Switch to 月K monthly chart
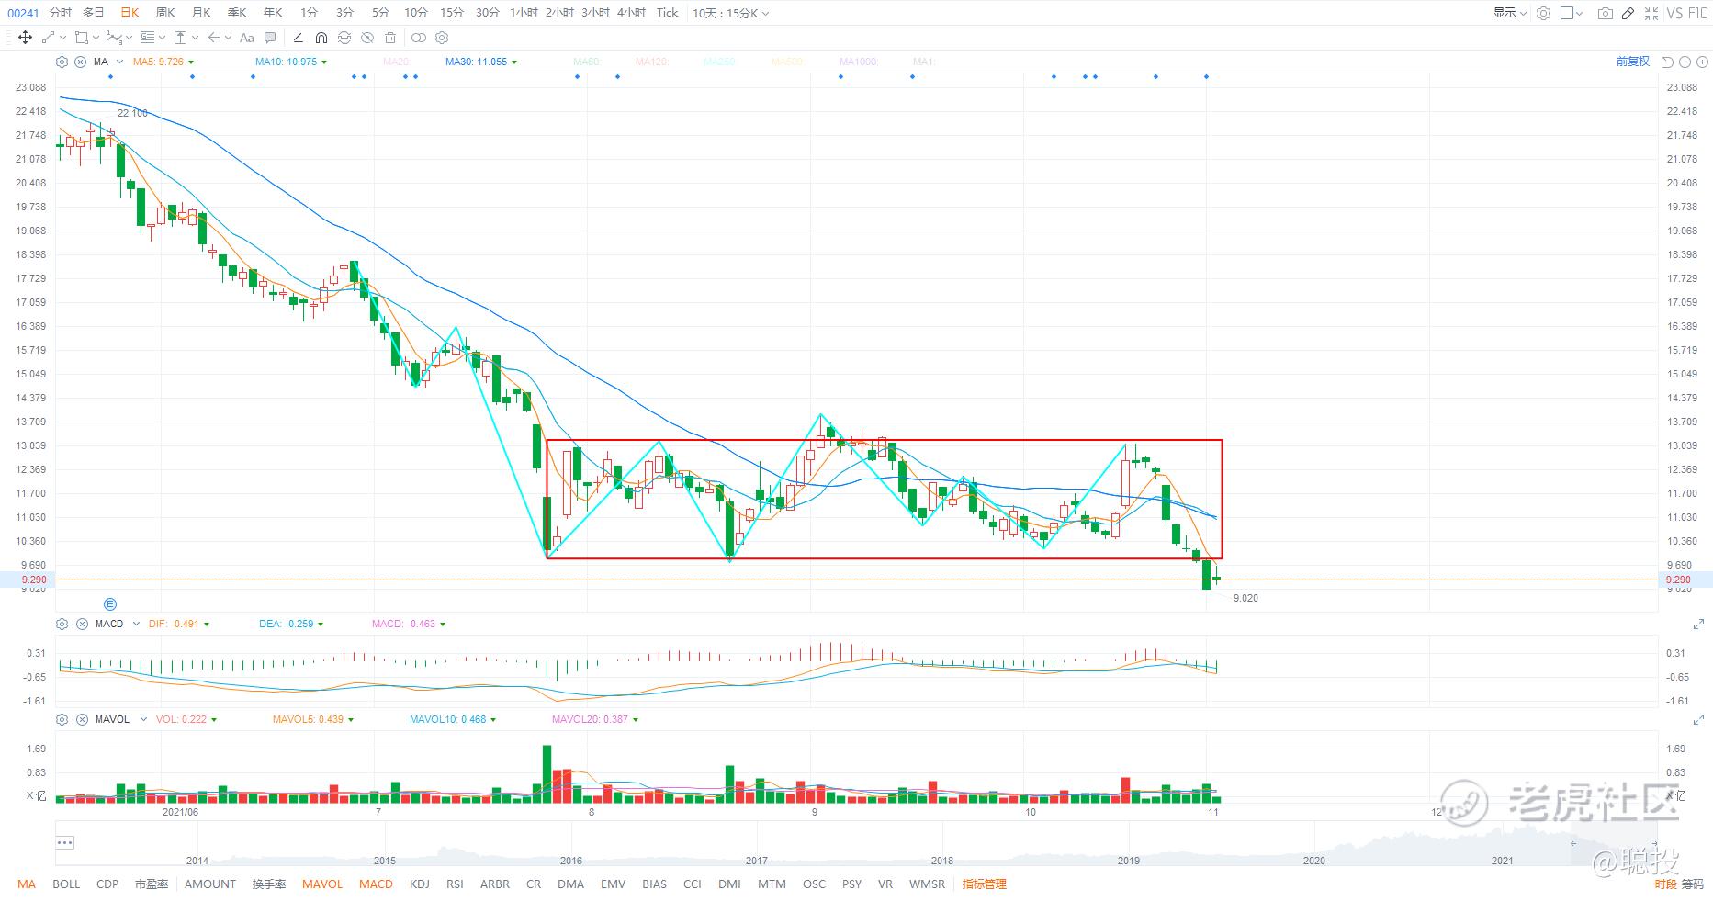This screenshot has height=901, width=1713. tap(201, 13)
